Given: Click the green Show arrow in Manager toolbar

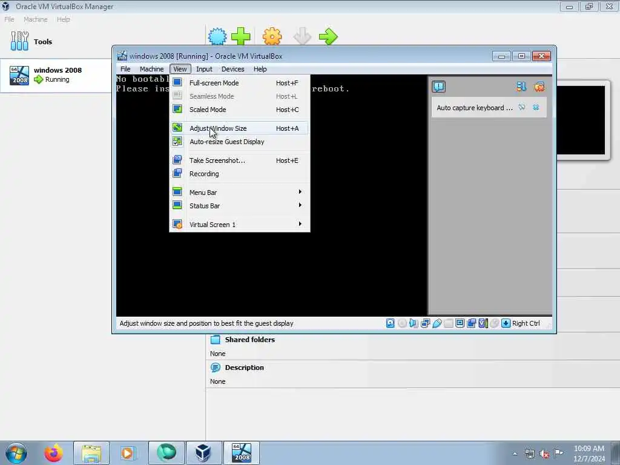Looking at the screenshot, I should pos(328,37).
